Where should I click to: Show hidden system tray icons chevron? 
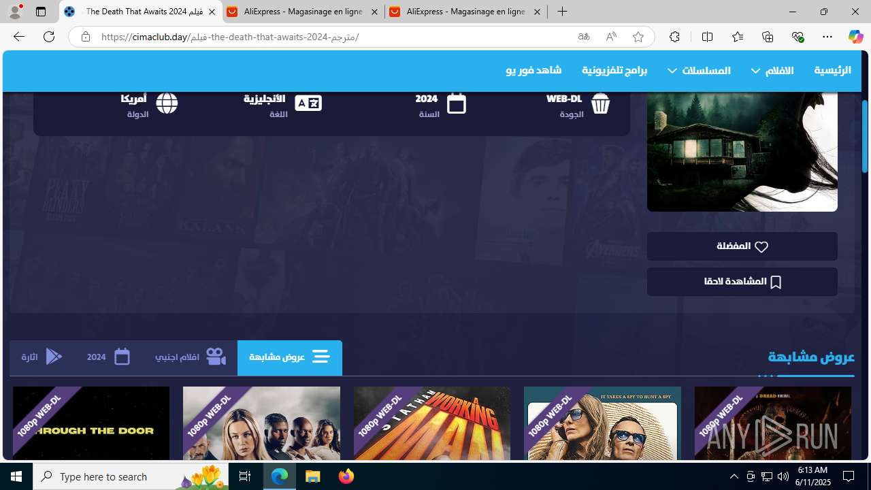(734, 476)
